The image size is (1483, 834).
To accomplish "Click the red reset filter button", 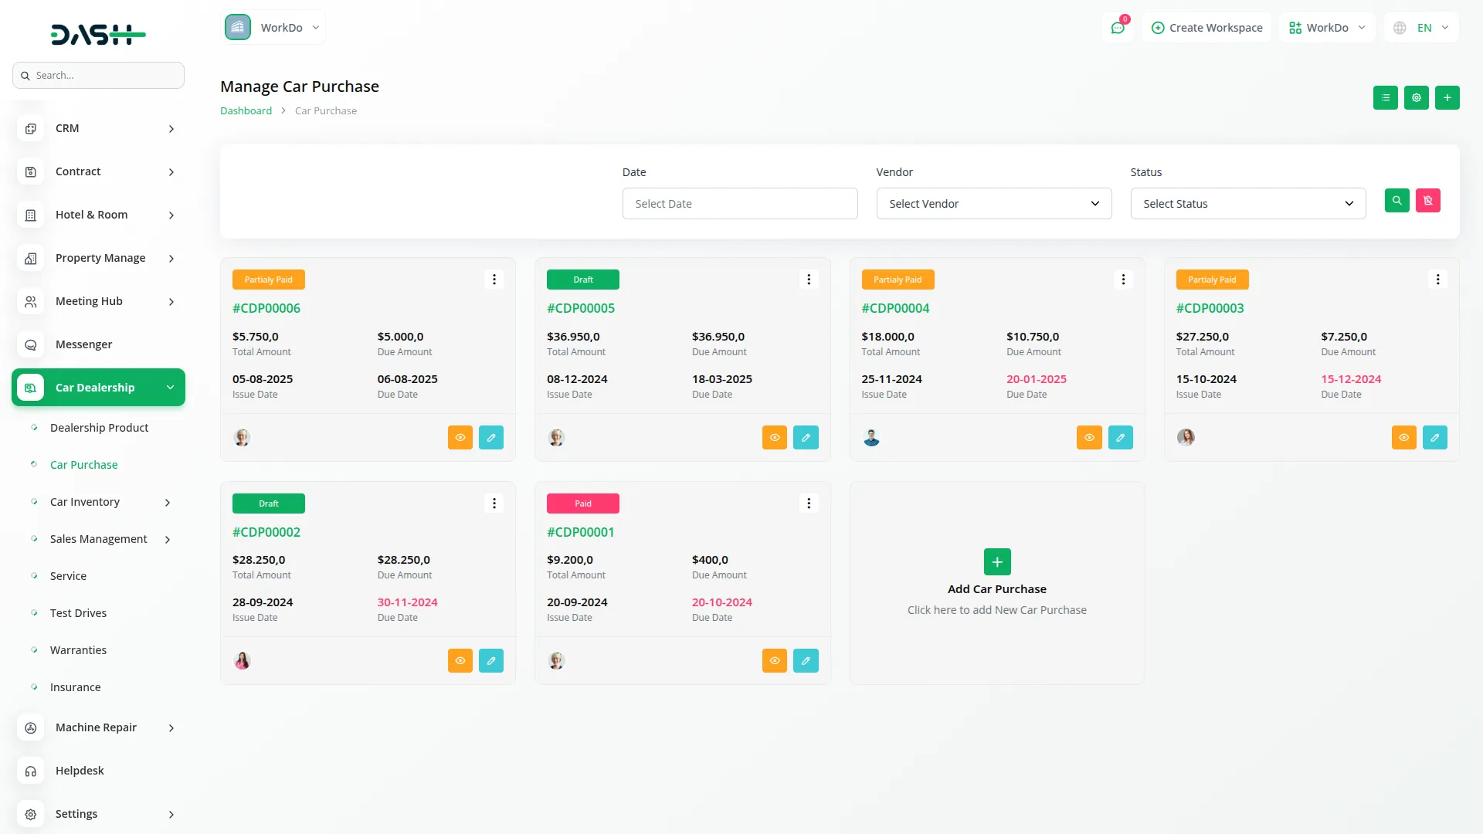I will click(1427, 201).
